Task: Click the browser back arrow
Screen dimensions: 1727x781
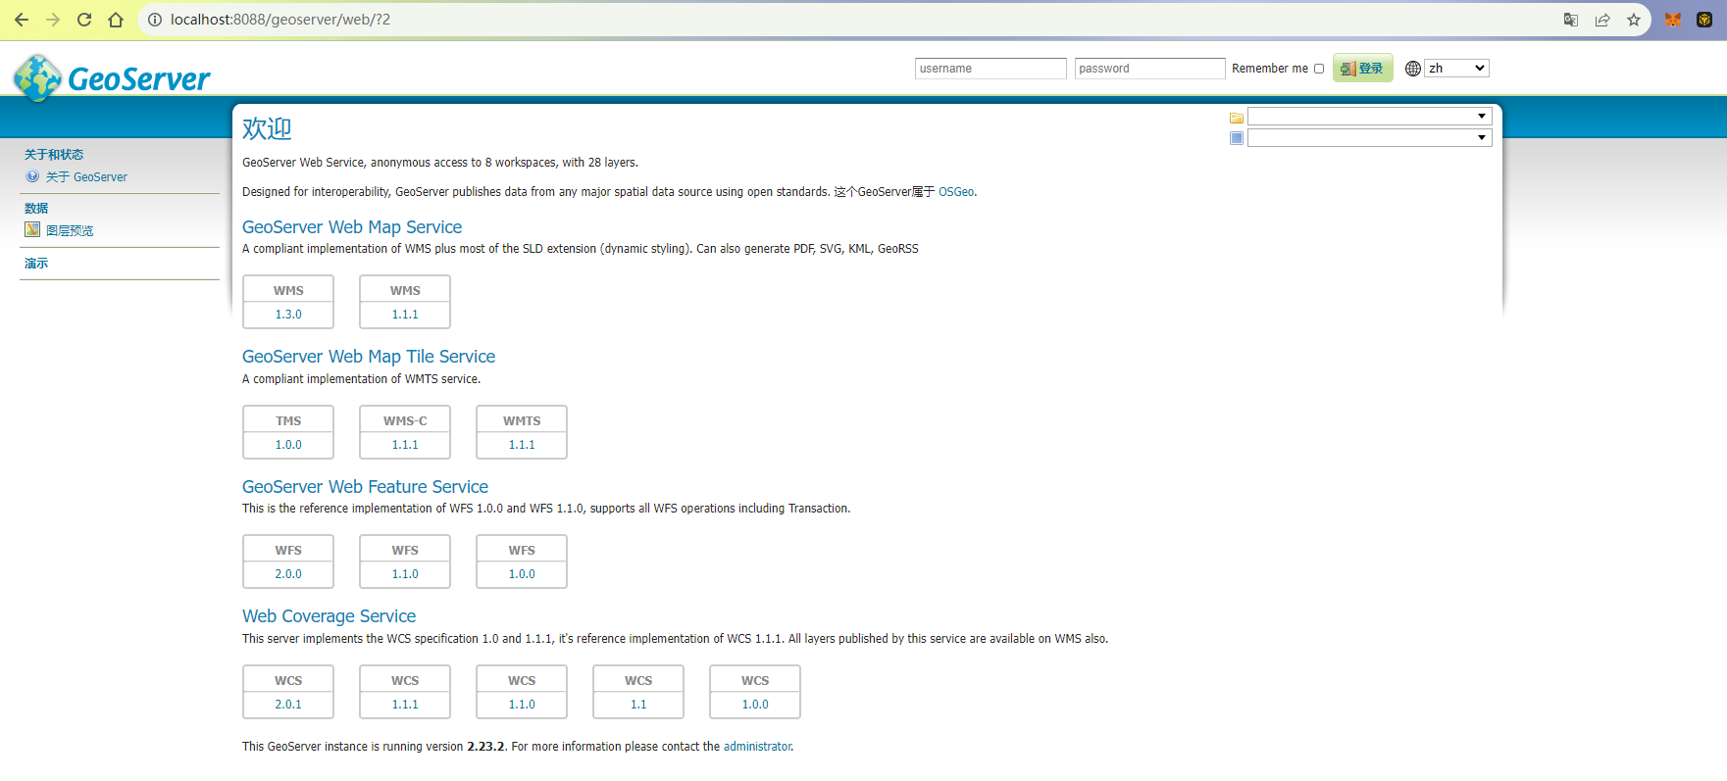Action: [x=22, y=20]
